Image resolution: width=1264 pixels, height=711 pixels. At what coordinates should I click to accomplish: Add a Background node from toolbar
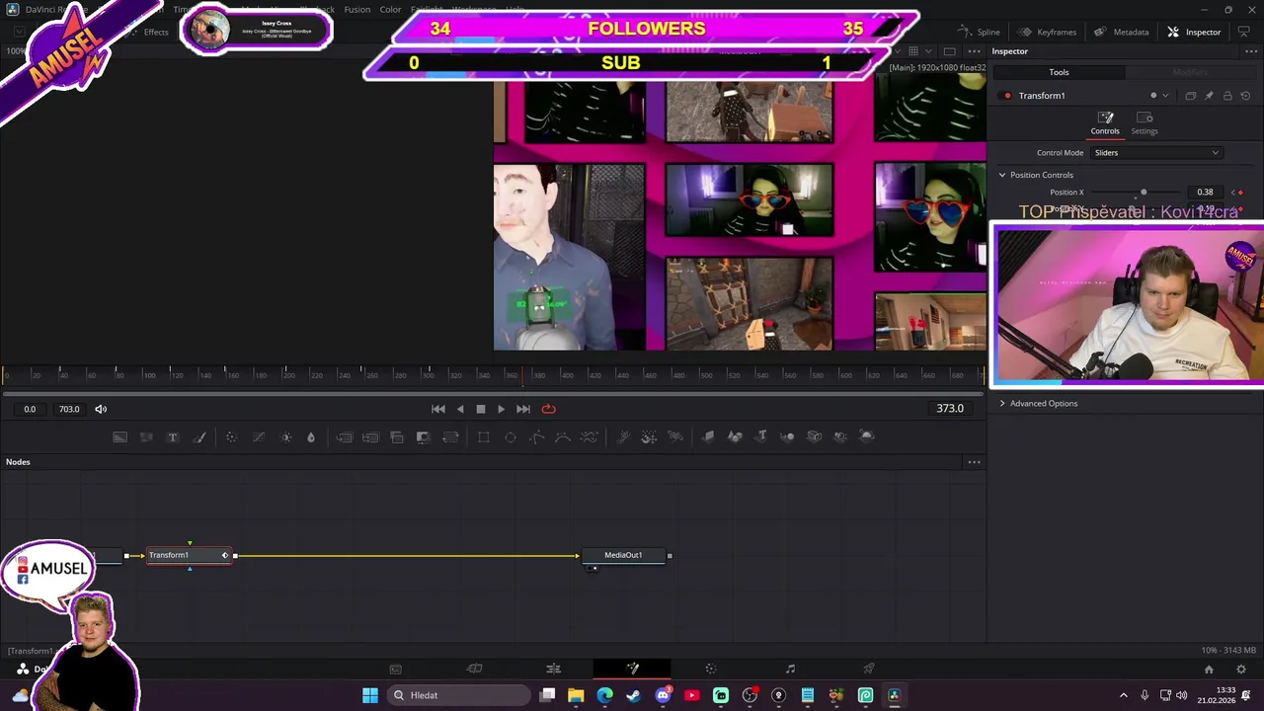click(119, 436)
